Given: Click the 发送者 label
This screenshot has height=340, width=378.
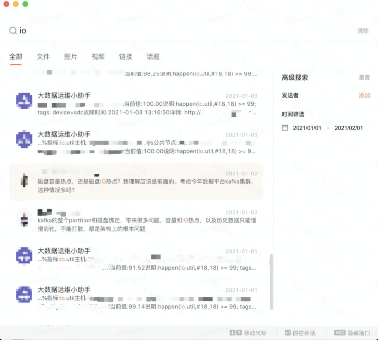Looking at the screenshot, I should pyautogui.click(x=290, y=96).
